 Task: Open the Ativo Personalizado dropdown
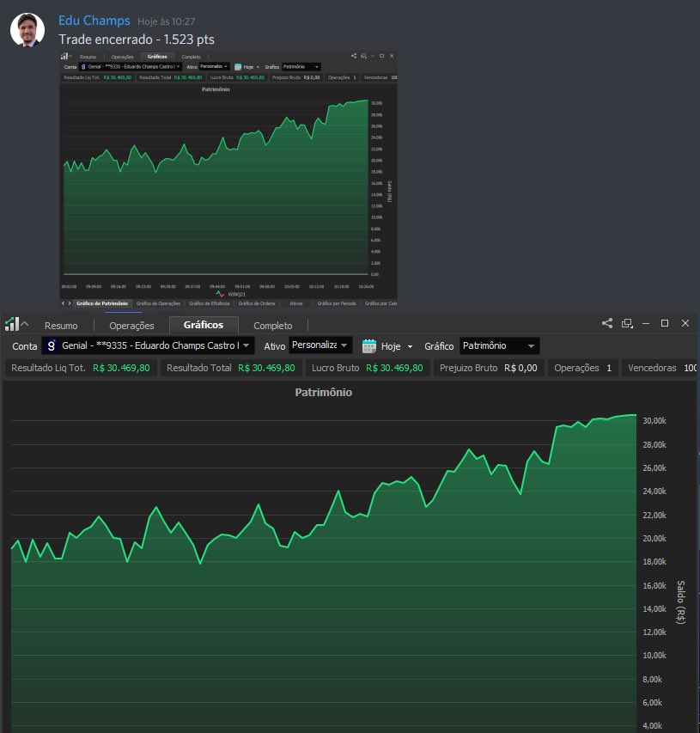320,345
